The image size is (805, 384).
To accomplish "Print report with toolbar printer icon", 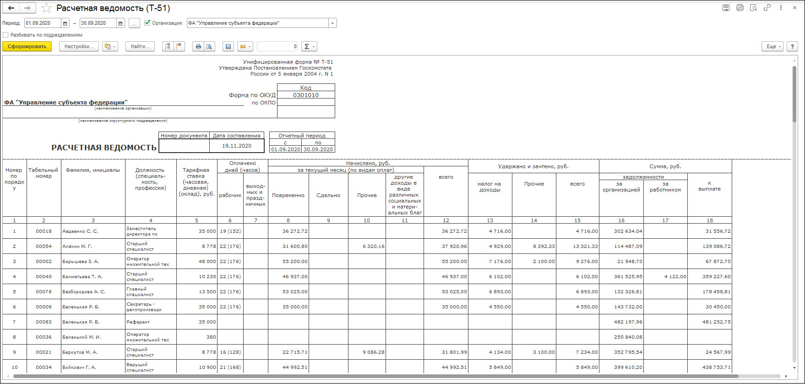I will click(198, 46).
